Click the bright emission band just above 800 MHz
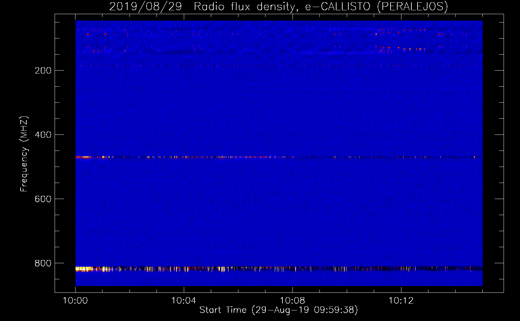The height and width of the screenshot is (321, 520). tap(279, 269)
